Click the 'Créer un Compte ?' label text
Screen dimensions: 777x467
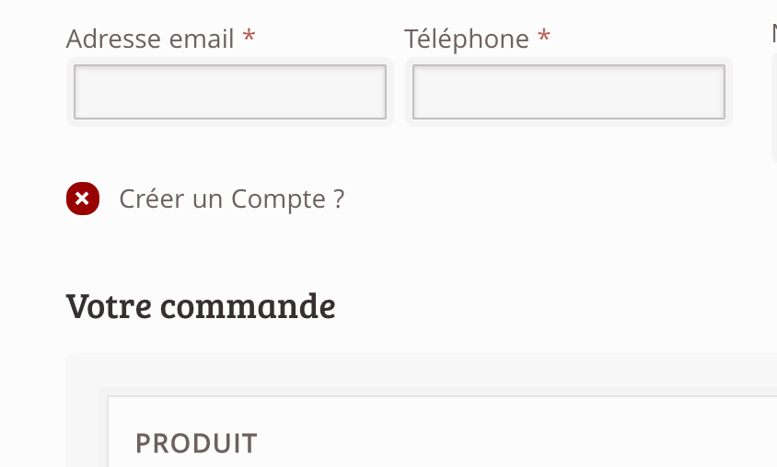pyautogui.click(x=231, y=199)
